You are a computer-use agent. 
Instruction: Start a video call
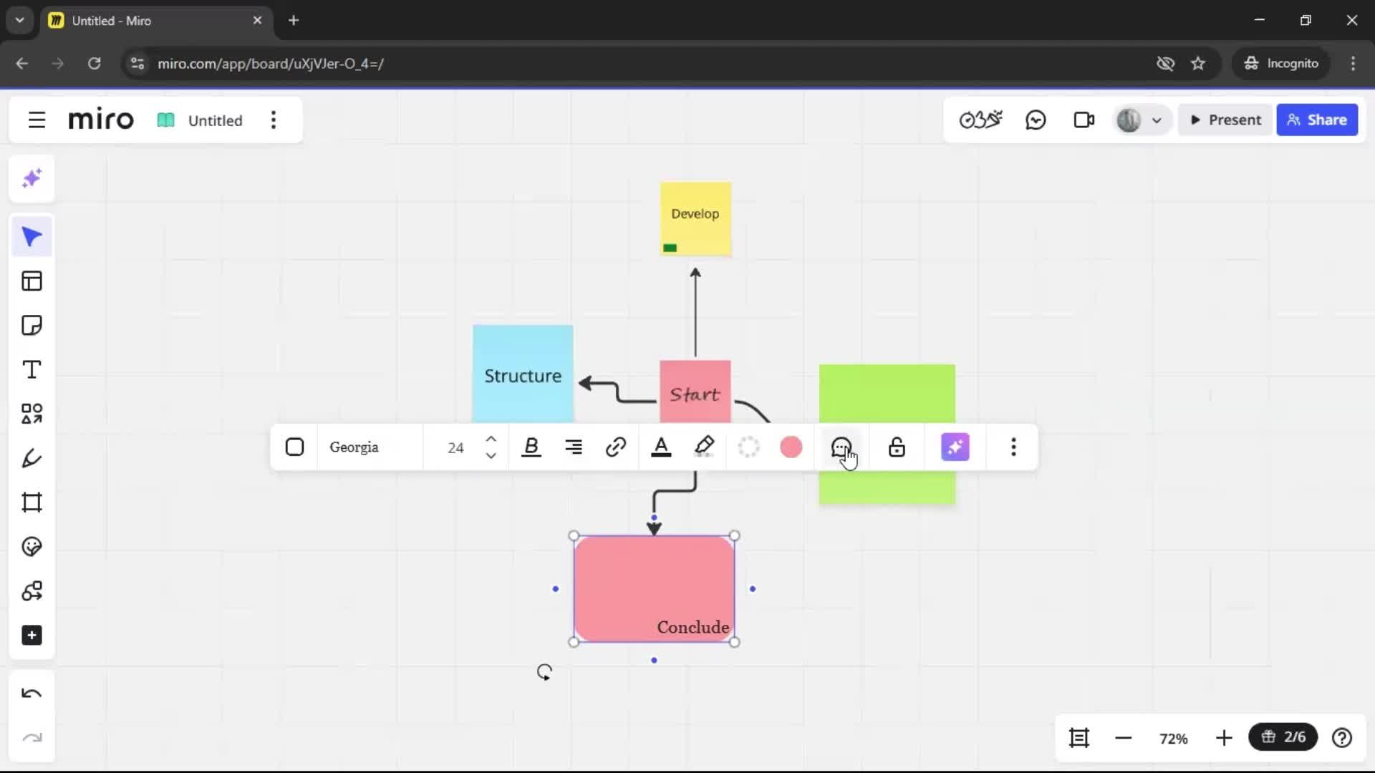1084,120
